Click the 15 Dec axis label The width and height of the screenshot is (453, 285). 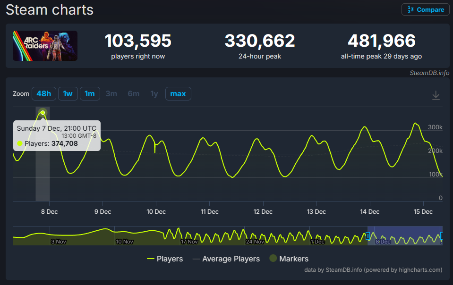click(x=423, y=212)
